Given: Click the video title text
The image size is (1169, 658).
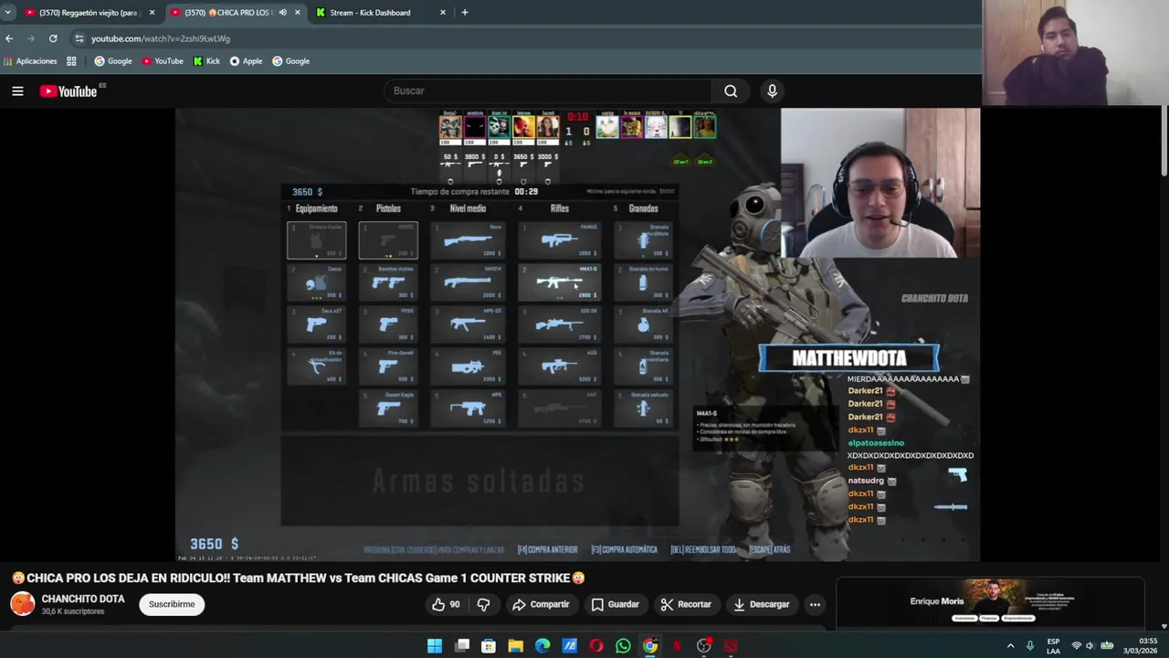Looking at the screenshot, I should (298, 578).
